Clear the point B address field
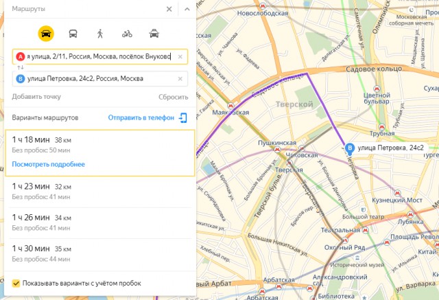 click(x=180, y=79)
